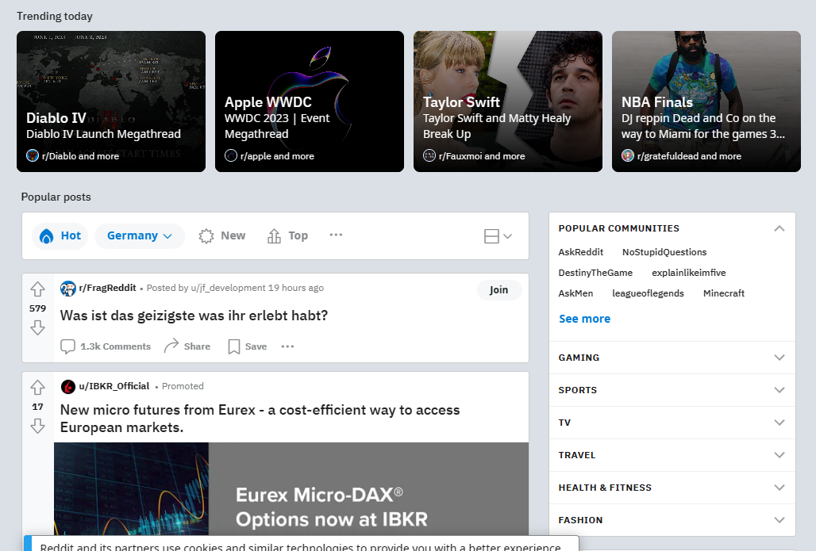Open the leagueoflegends community link
The width and height of the screenshot is (816, 551).
click(x=648, y=293)
